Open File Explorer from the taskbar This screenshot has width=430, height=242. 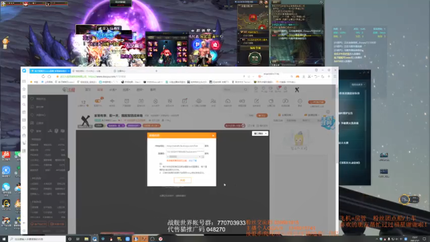[87, 239]
